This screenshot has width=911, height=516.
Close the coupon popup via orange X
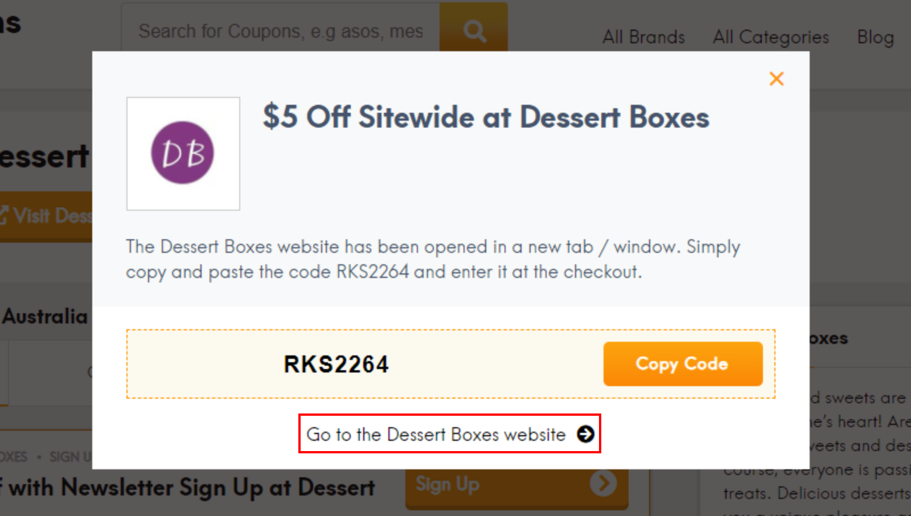coord(776,79)
